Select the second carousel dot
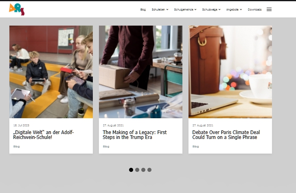The height and width of the screenshot is (193, 296). point(137,170)
